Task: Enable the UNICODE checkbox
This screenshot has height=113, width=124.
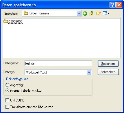Action: pyautogui.click(x=7, y=100)
